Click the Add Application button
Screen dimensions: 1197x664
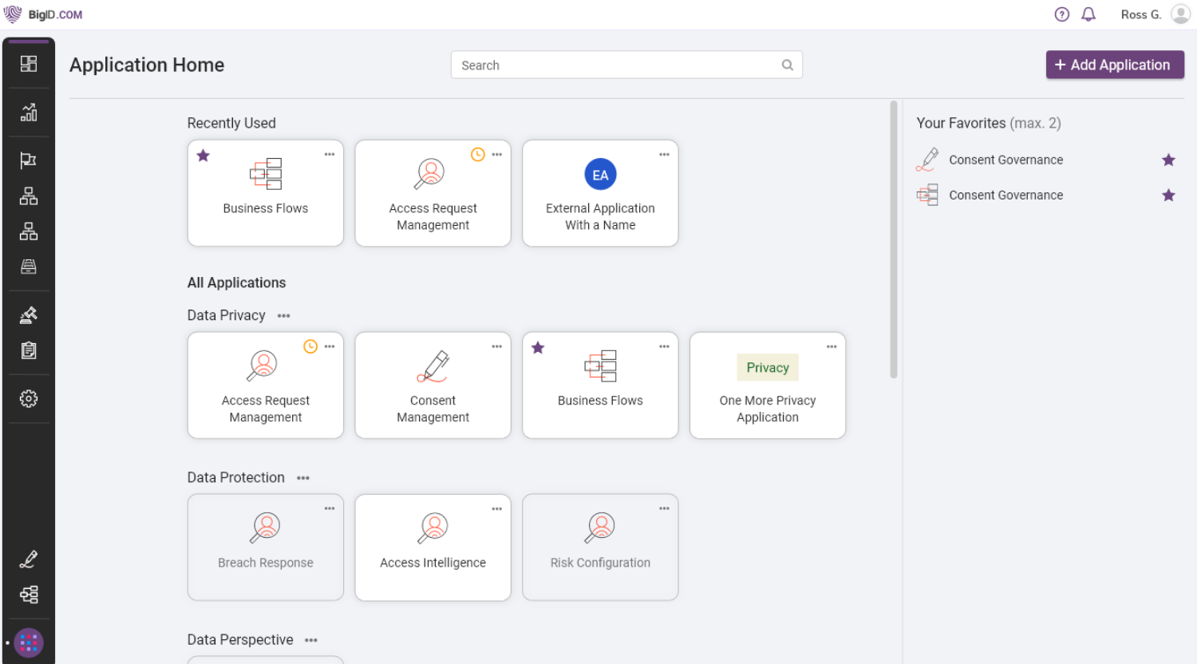click(x=1114, y=65)
